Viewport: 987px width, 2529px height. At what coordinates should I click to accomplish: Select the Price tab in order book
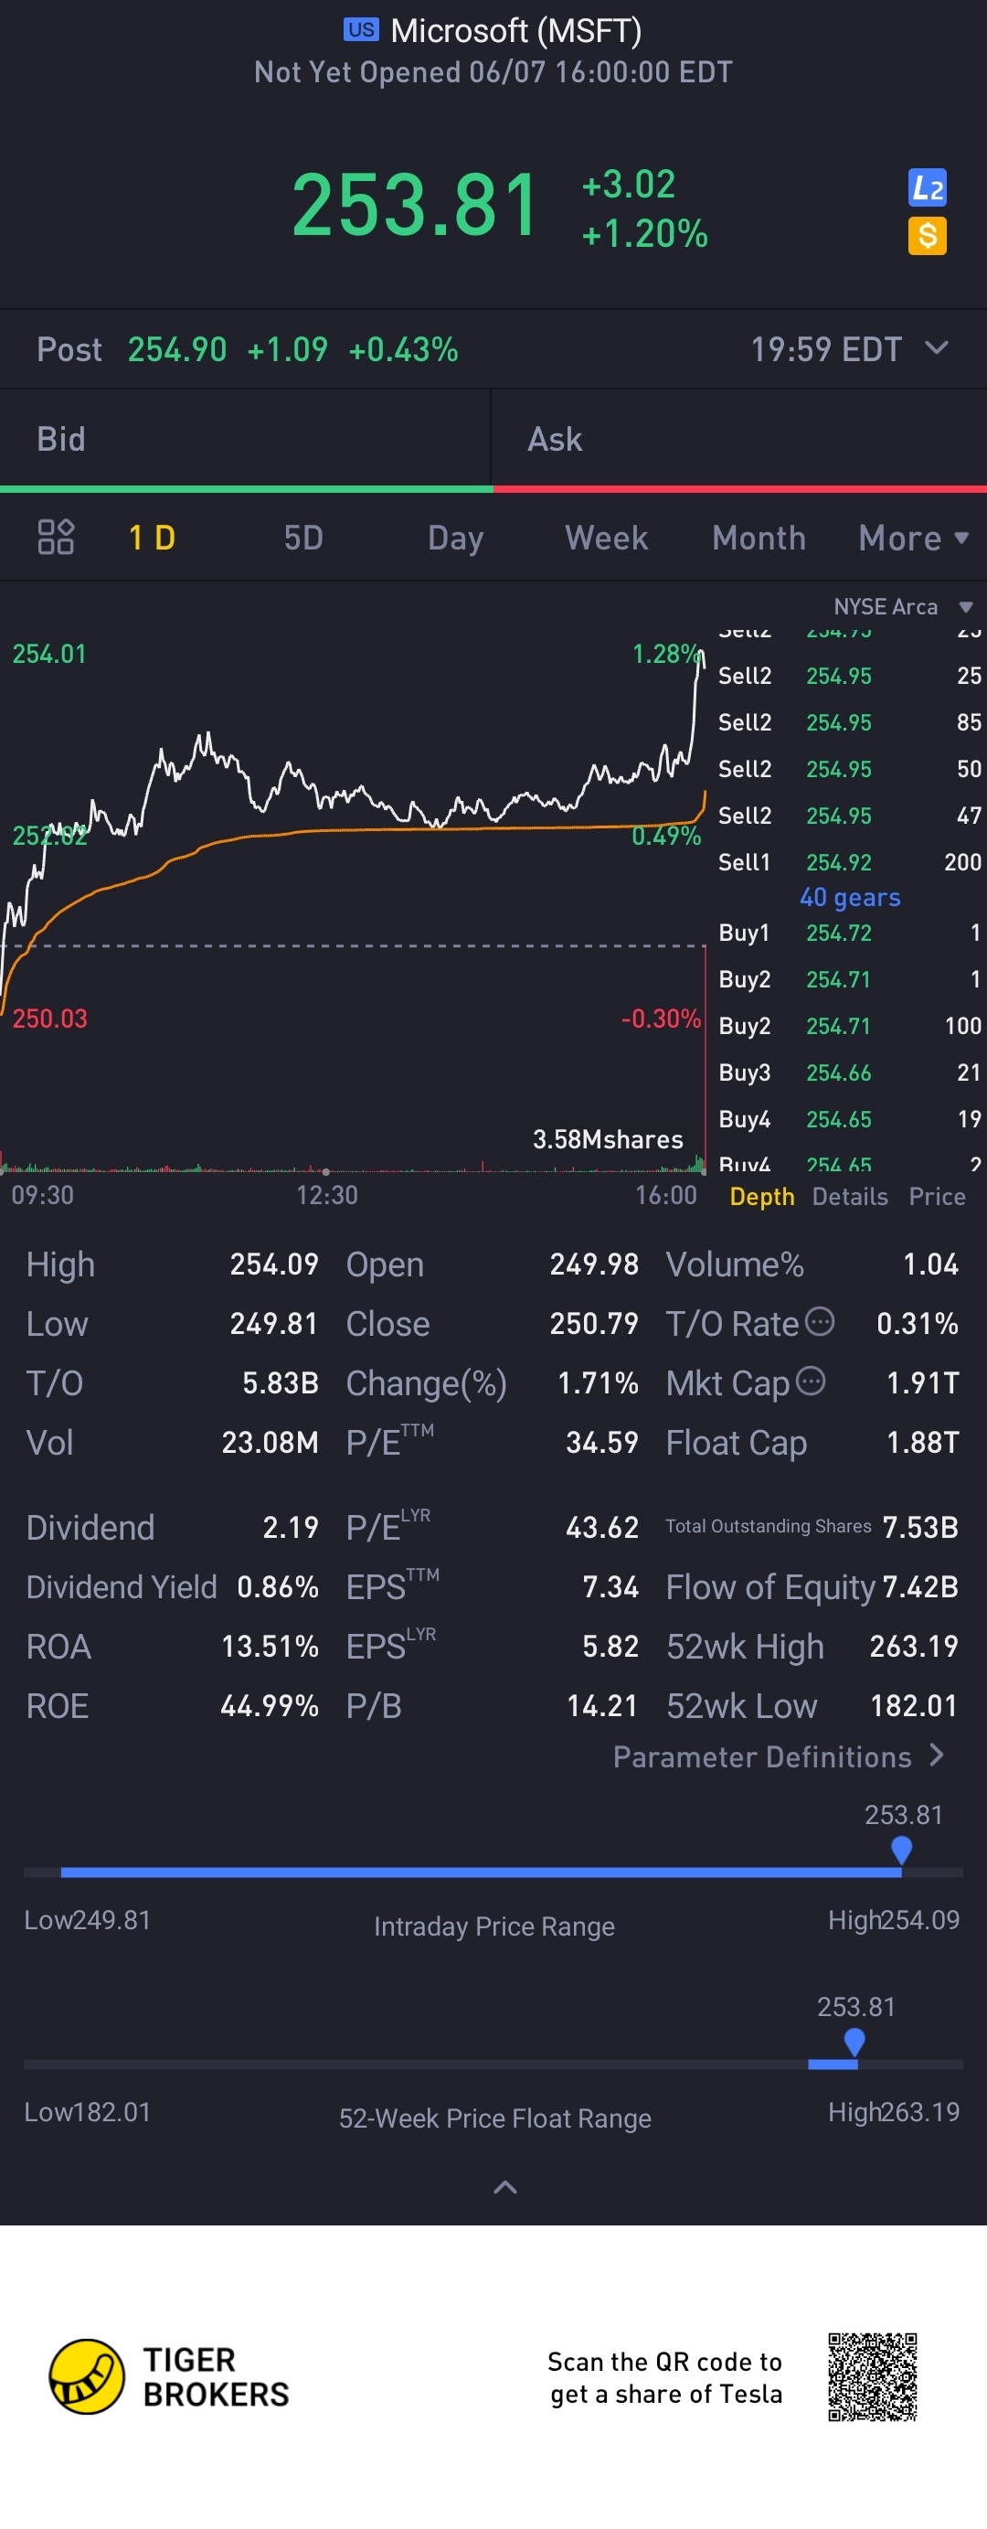[x=936, y=1196]
